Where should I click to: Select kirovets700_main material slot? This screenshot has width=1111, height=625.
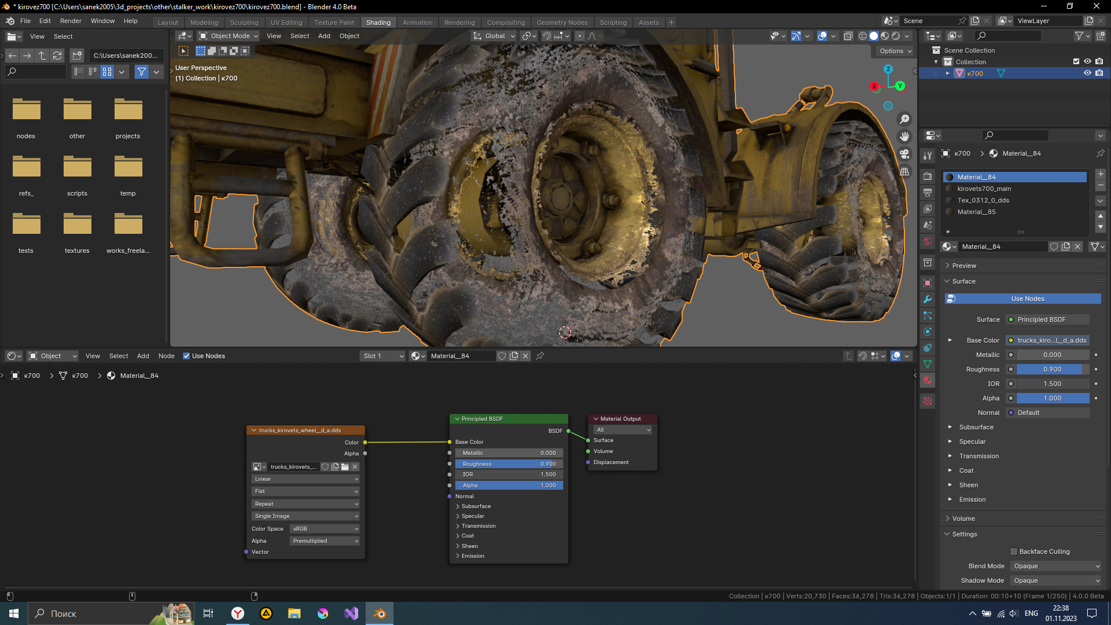pos(1015,189)
